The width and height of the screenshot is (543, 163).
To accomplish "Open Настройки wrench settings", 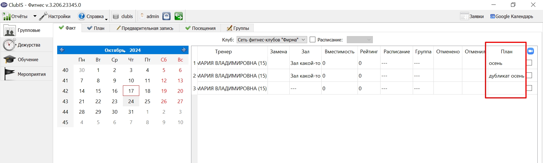I will pyautogui.click(x=43, y=16).
